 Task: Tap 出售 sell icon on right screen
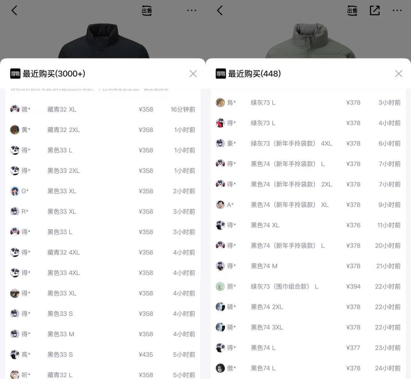click(352, 11)
